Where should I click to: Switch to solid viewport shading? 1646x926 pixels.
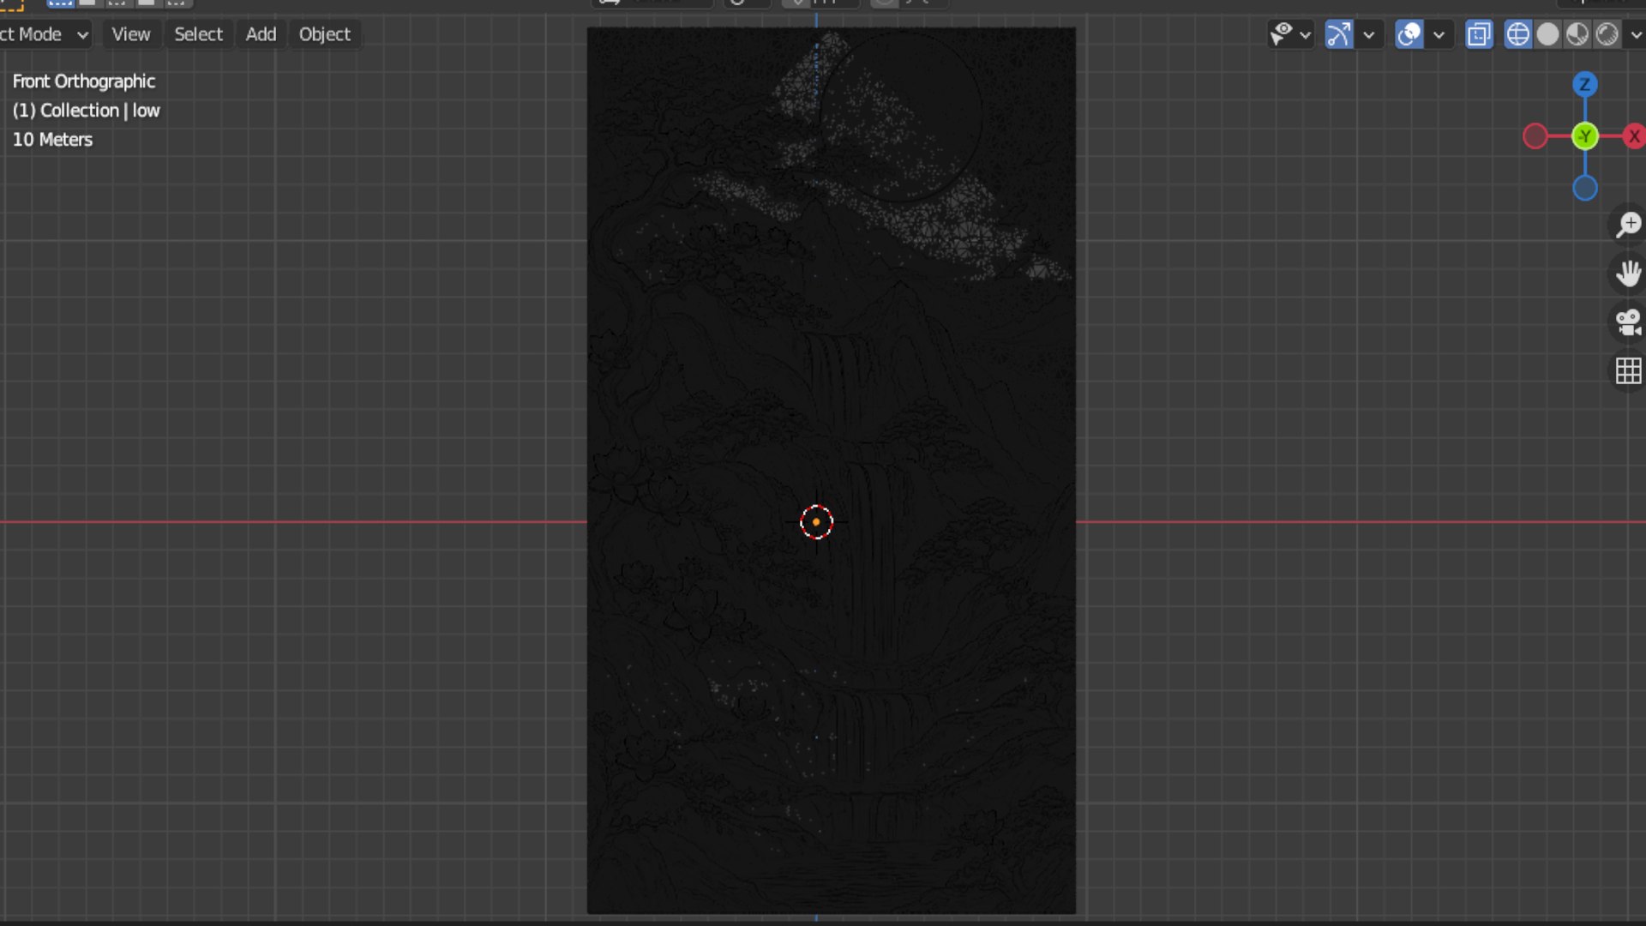pyautogui.click(x=1547, y=34)
